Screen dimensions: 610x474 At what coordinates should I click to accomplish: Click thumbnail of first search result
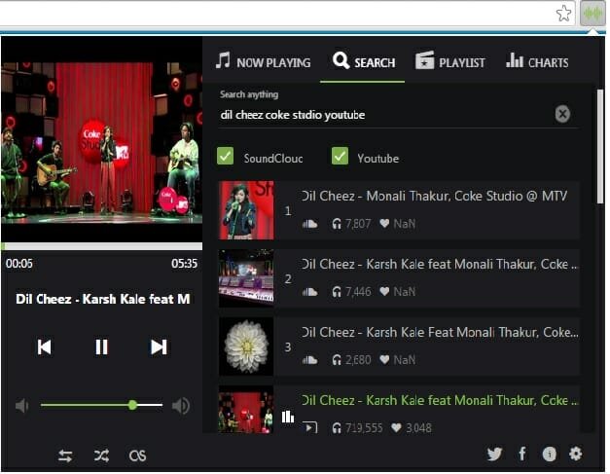[246, 210]
